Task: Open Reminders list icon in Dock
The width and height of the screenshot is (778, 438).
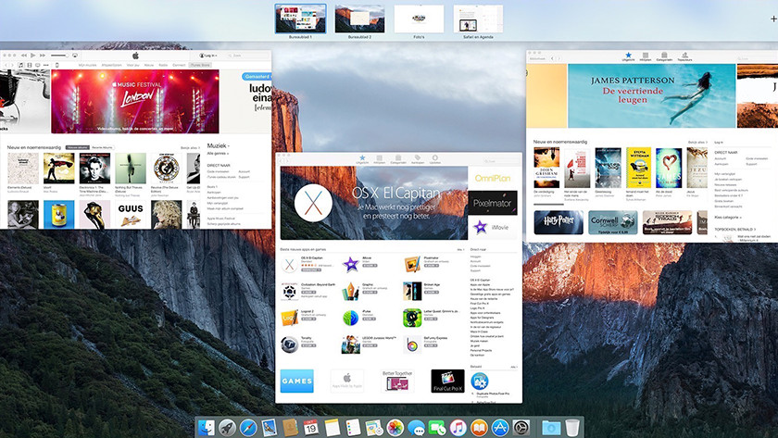Action: coord(353,428)
